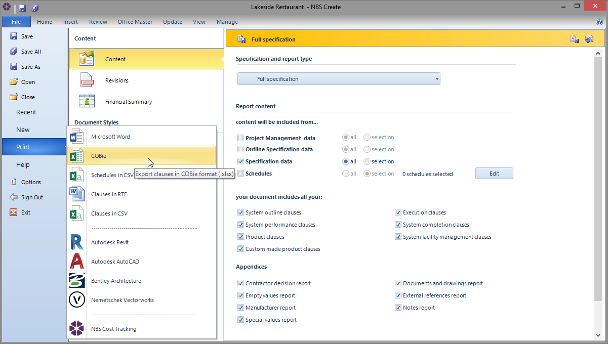This screenshot has width=608, height=344.
Task: Click the Autodesk AutoCAD icon
Action: (x=77, y=262)
